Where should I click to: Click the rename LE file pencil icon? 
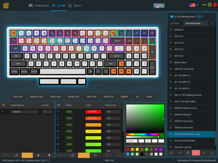pos(171,153)
